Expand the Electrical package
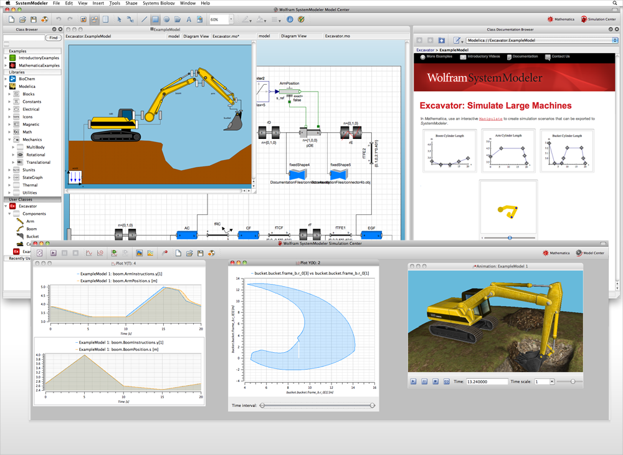The width and height of the screenshot is (623, 455). pos(9,109)
